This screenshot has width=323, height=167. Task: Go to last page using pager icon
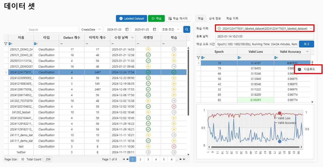pos(184,159)
